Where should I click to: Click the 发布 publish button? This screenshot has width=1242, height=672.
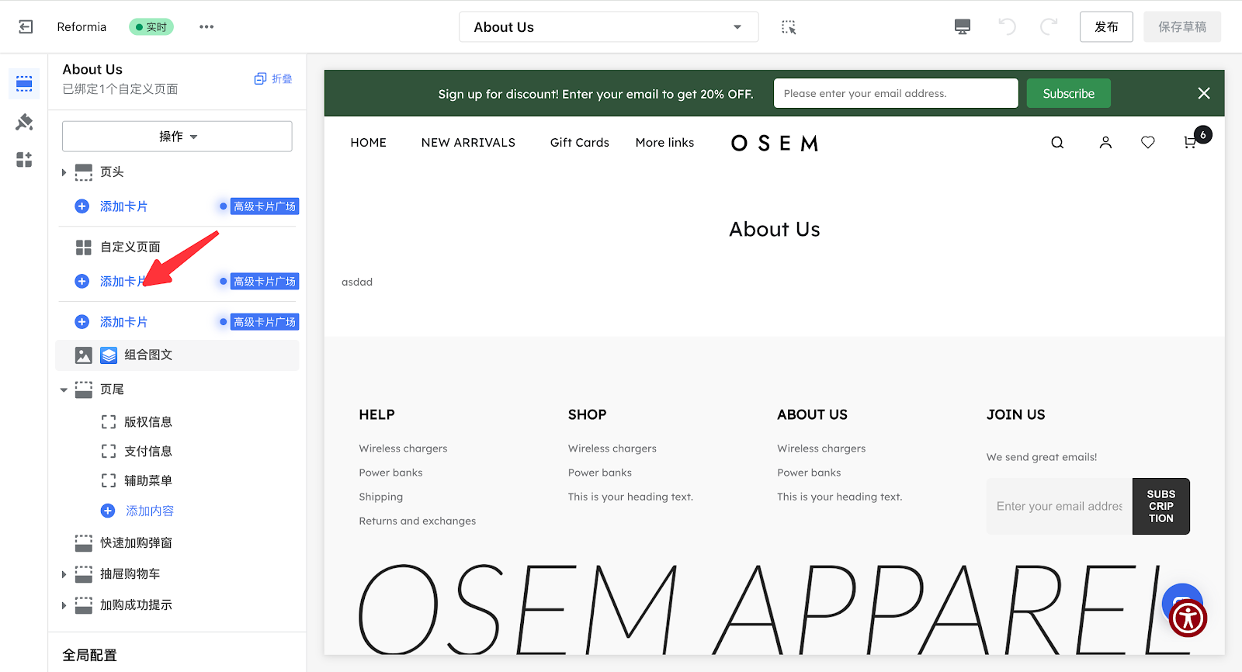[x=1105, y=27]
